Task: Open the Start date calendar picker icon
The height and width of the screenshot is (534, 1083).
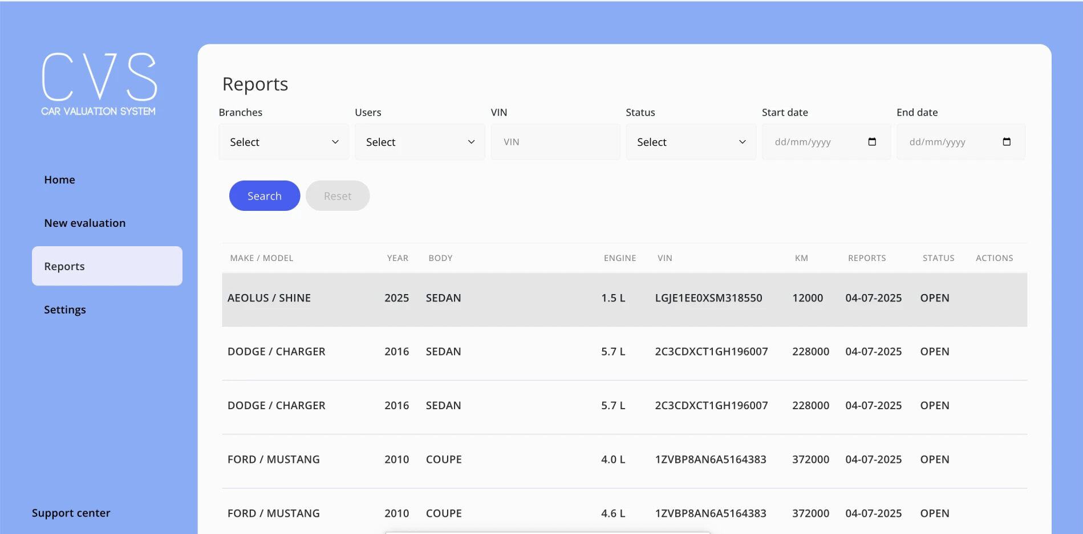Action: [x=871, y=142]
